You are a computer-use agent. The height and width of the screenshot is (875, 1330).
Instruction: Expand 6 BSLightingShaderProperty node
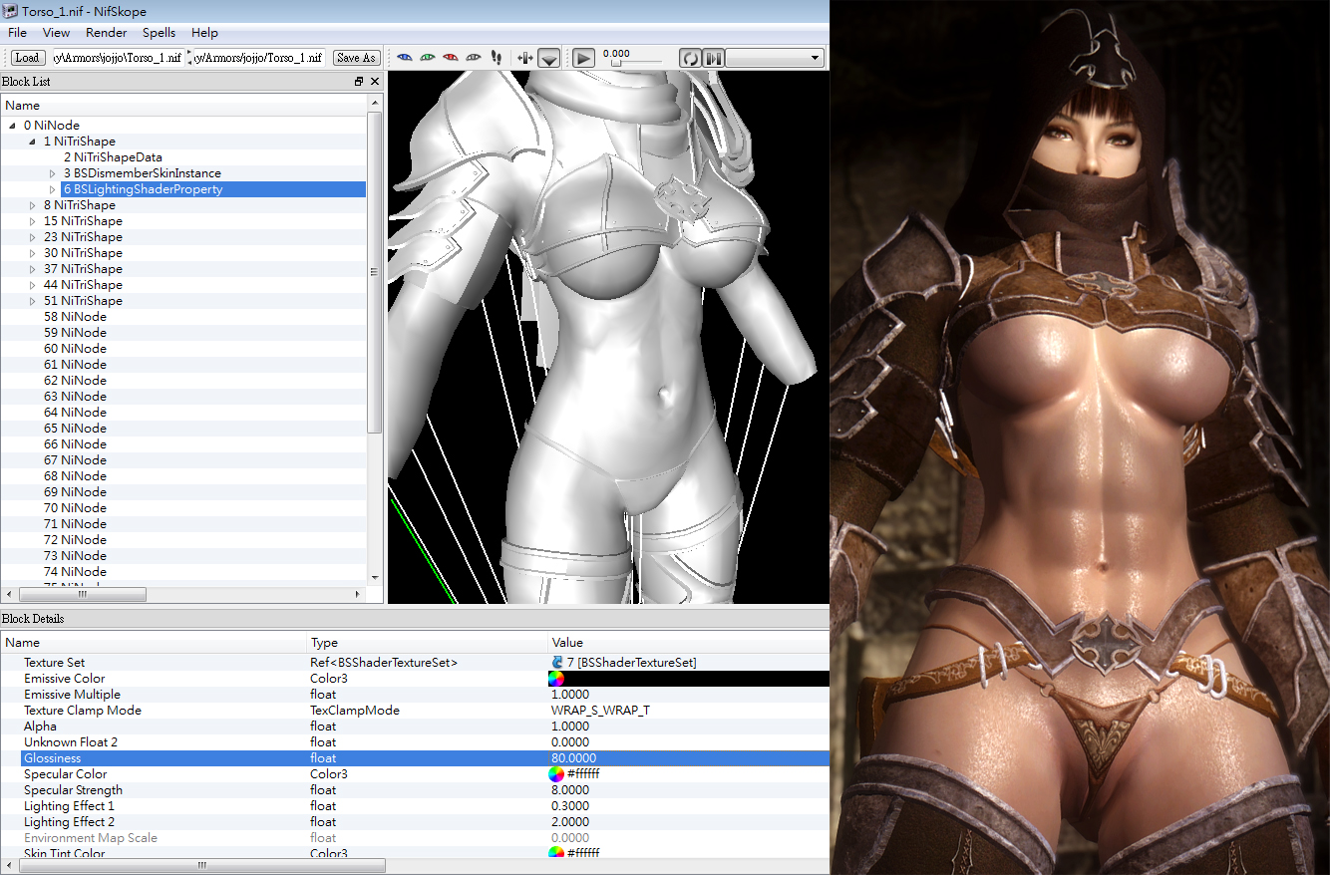53,189
